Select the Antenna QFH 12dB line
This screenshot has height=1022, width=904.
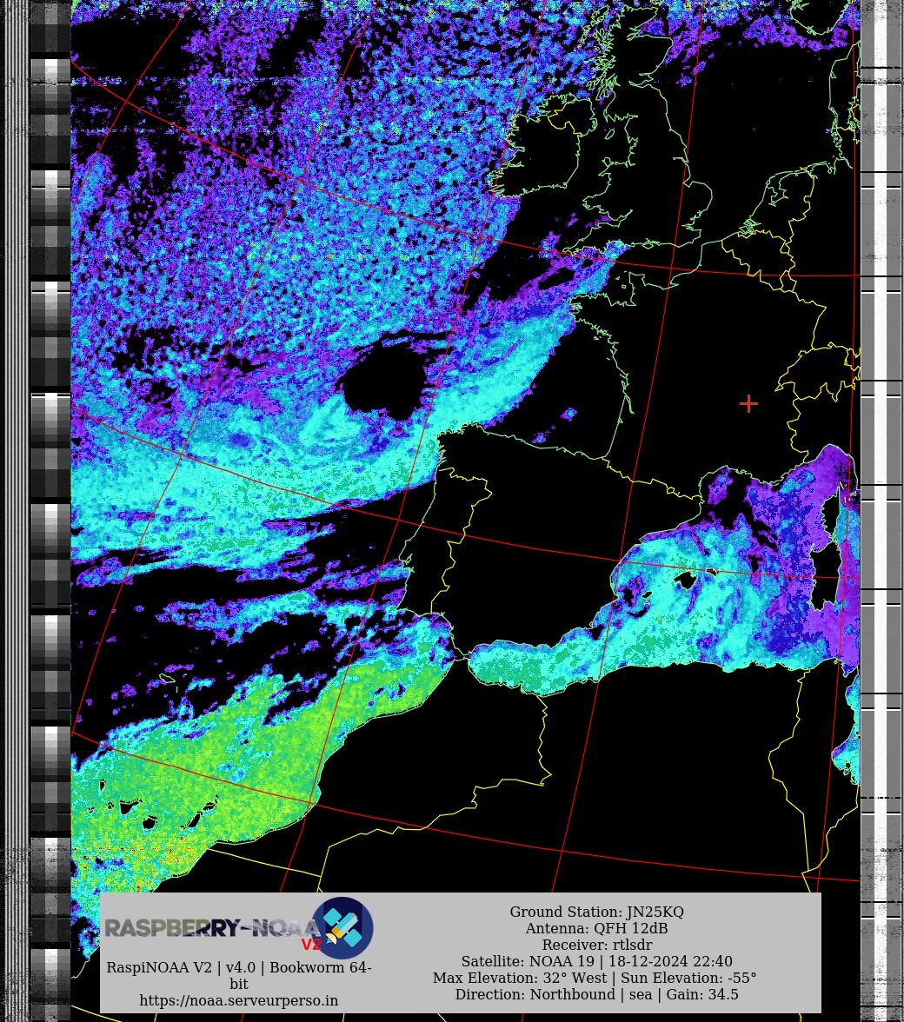click(x=596, y=928)
